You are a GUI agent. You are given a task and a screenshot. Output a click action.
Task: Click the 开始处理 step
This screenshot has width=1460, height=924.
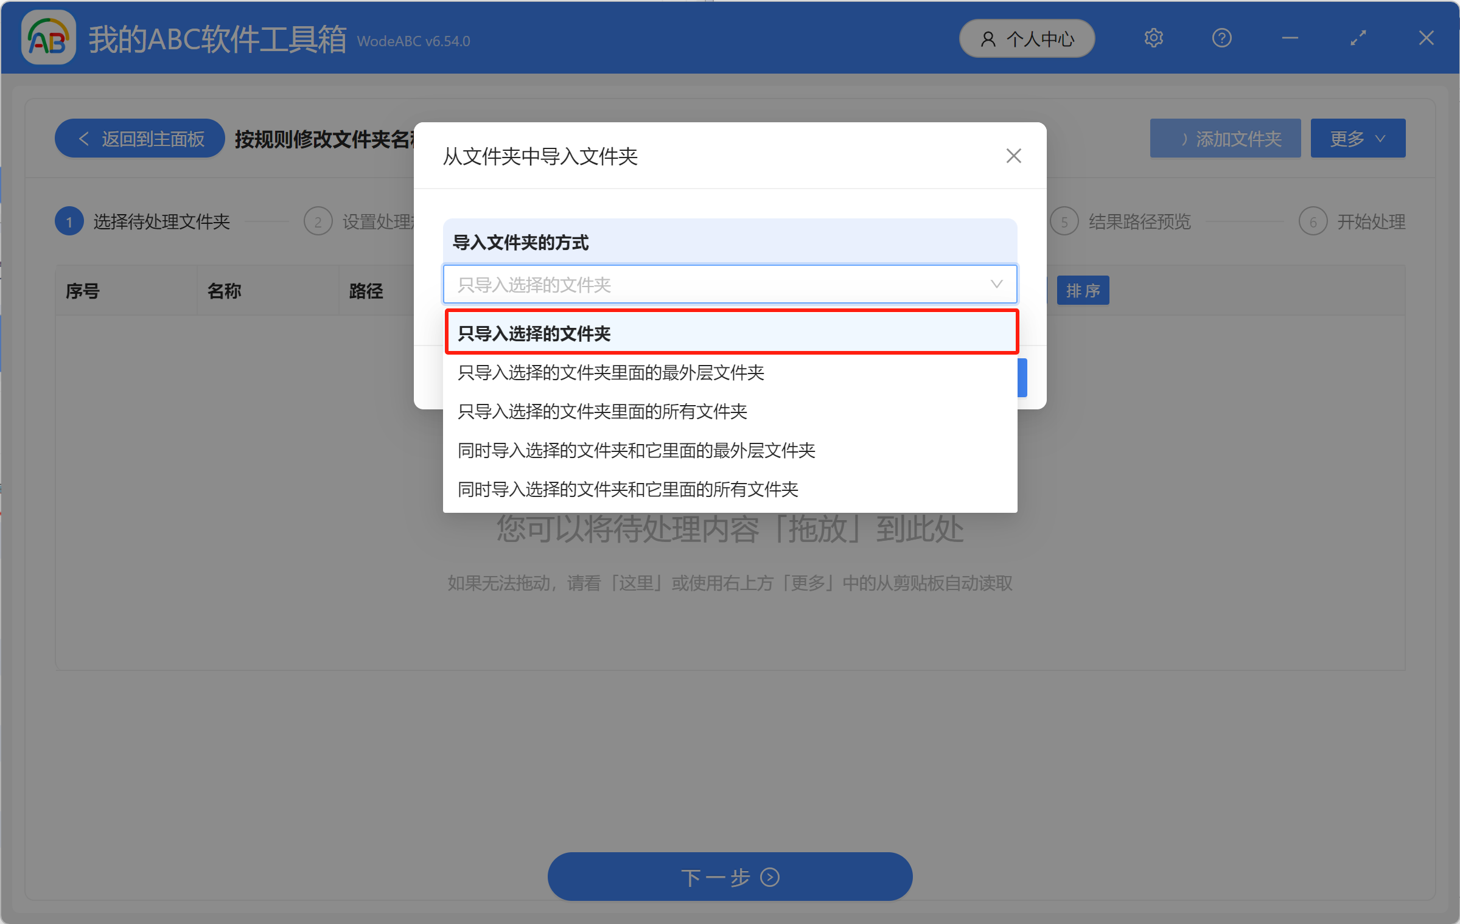1370,221
